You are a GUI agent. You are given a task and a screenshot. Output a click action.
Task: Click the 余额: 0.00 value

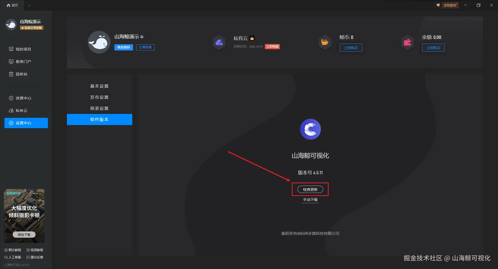[432, 37]
